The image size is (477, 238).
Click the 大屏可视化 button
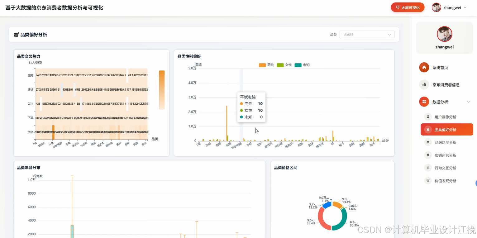coord(408,7)
